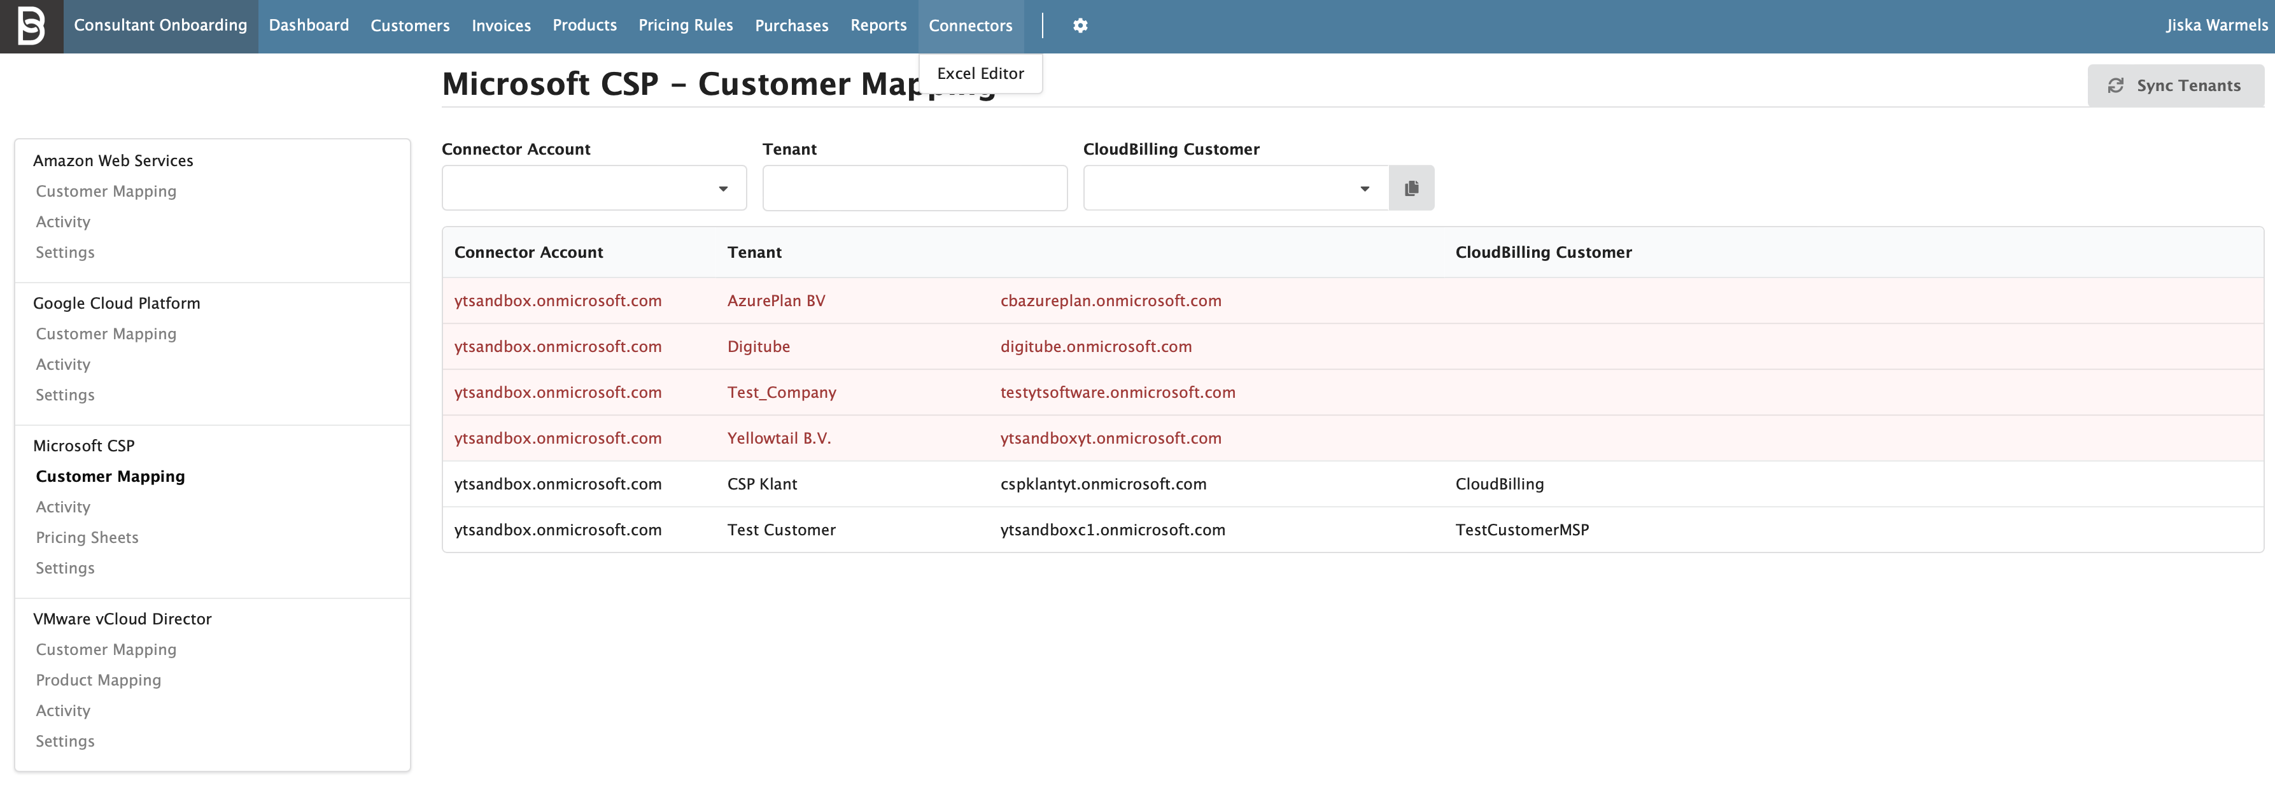
Task: Open the Pricing Rules page
Action: tap(686, 25)
